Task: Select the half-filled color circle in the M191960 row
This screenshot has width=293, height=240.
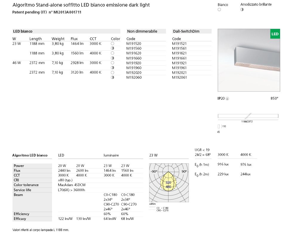Action: click(113, 68)
